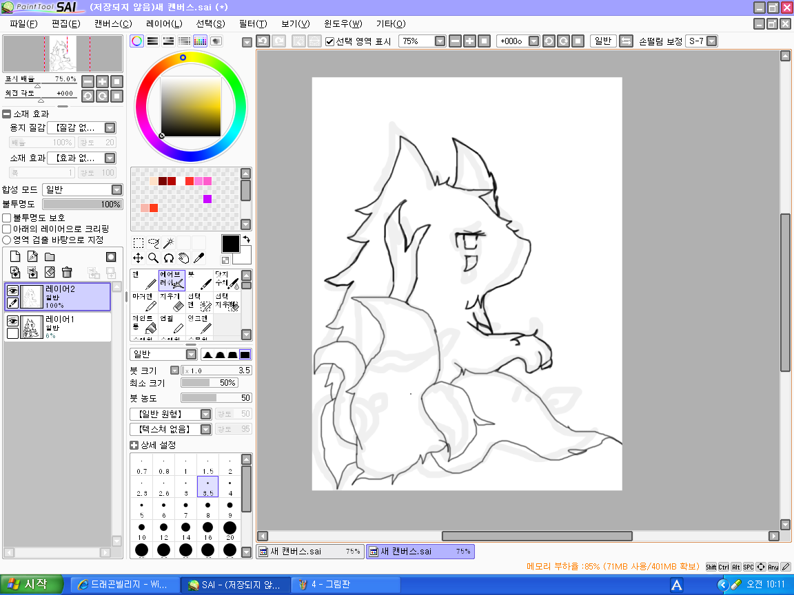The width and height of the screenshot is (794, 595).
Task: Select the rectangular selection tool
Action: [138, 242]
